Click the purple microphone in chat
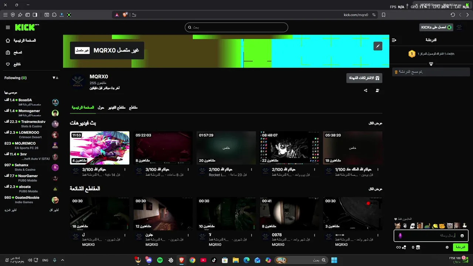473x266 pixels. [x=400, y=236]
